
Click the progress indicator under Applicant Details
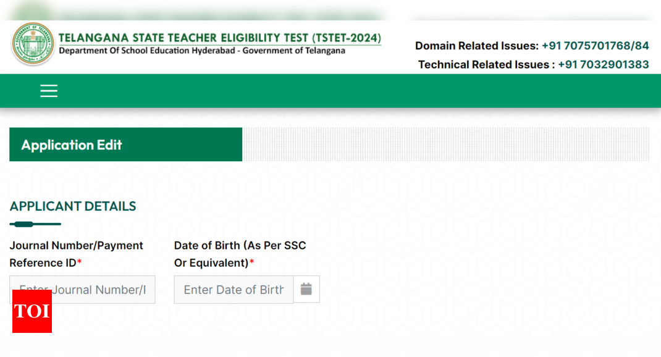tap(35, 224)
